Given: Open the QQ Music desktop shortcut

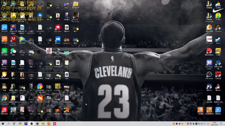Looking at the screenshot, I should (x=218, y=17).
